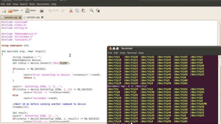Image resolution: width=221 pixels, height=124 pixels.
Task: Click the else keyword line
Action: (15, 95)
